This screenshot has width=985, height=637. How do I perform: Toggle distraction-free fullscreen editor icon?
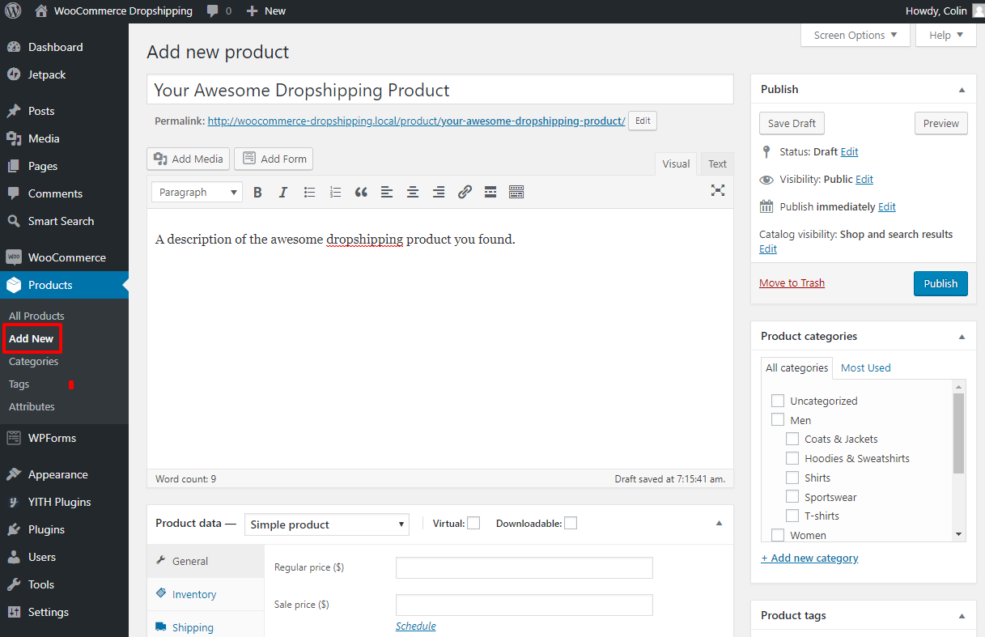point(717,191)
